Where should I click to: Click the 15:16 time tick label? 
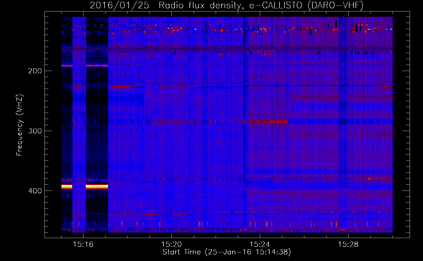point(83,244)
